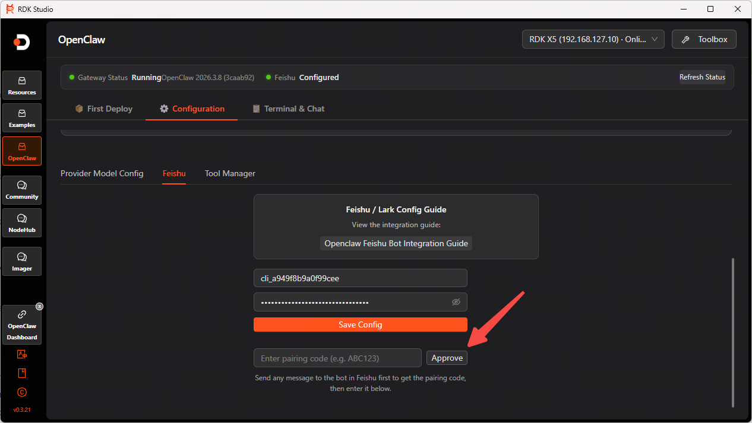Viewport: 752px width, 423px height.
Task: Click Refresh Status button
Action: pyautogui.click(x=702, y=77)
